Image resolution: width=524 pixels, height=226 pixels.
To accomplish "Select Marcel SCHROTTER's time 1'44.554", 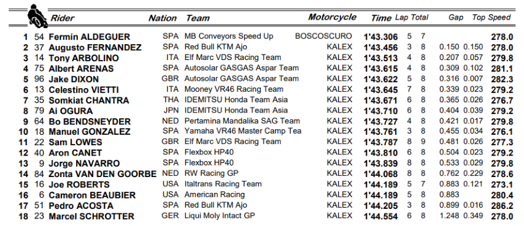I will point(380,216).
